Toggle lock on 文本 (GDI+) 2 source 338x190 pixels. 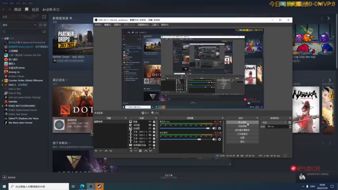point(154,138)
